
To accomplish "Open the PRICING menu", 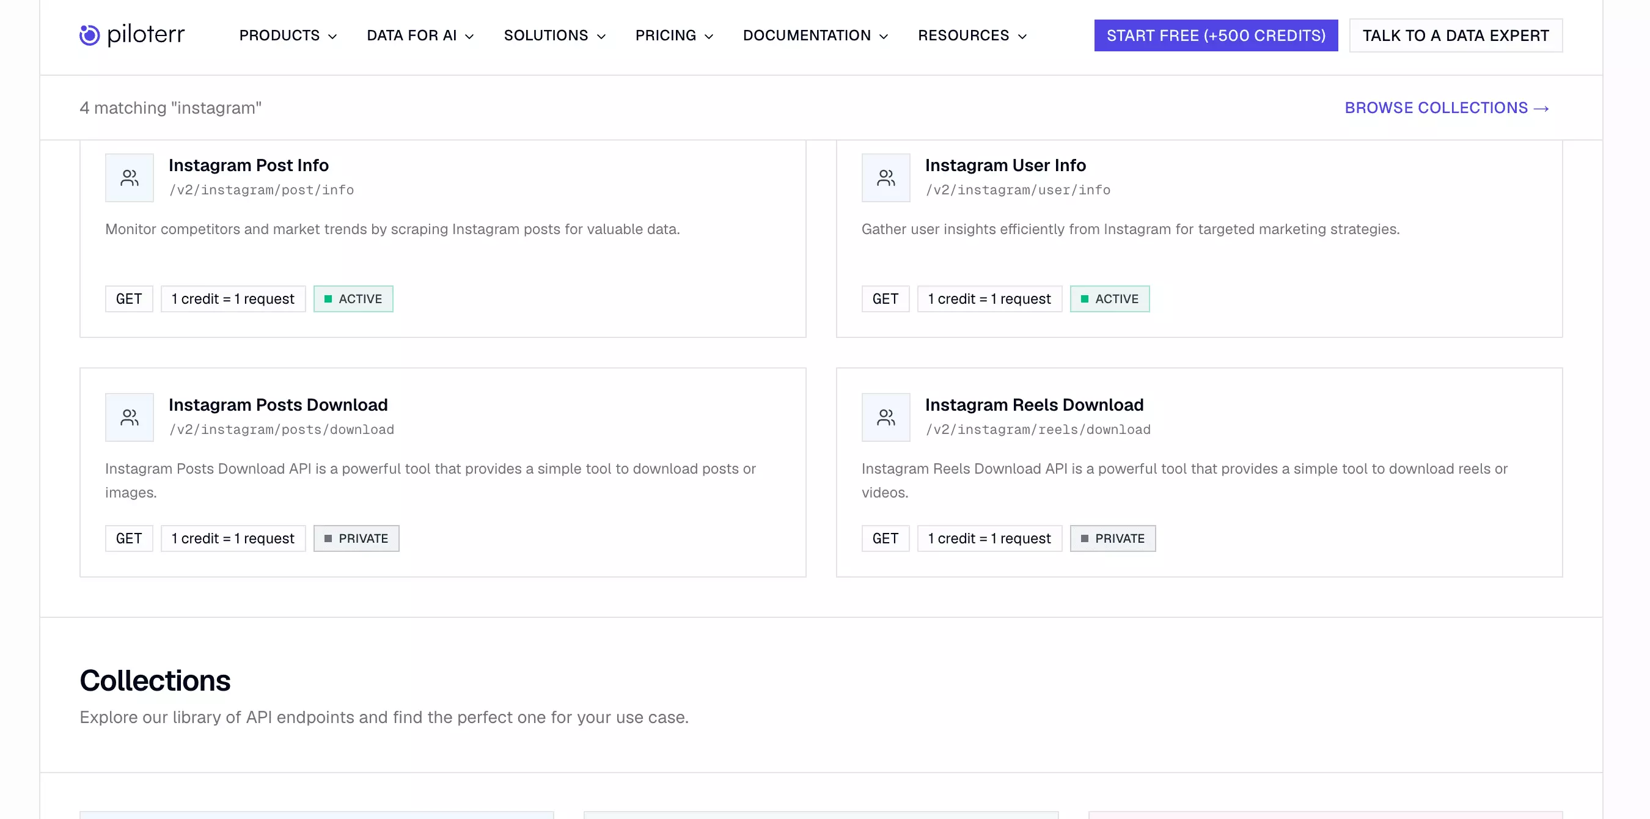I will 675,35.
